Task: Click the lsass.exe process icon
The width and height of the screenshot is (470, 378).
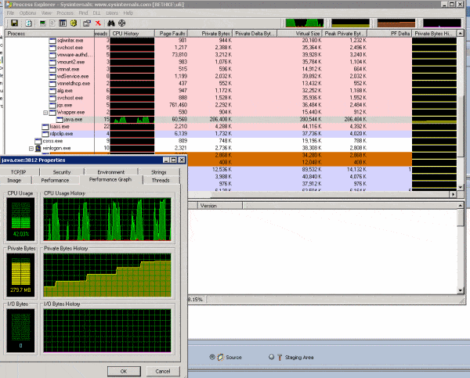Action: (45, 127)
